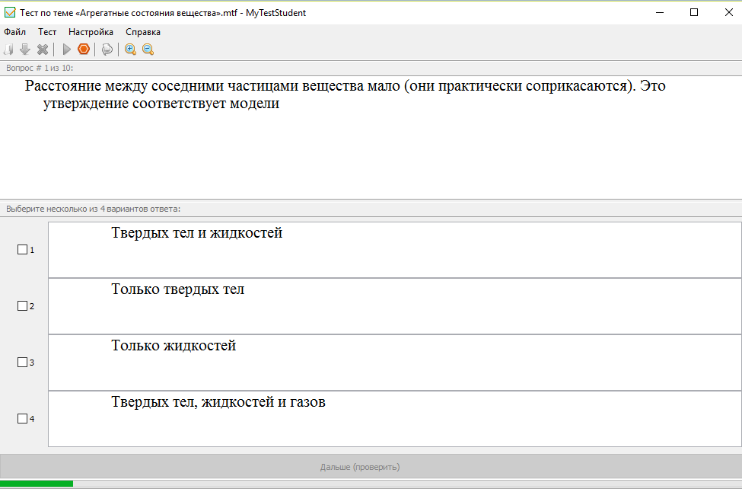This screenshot has height=489, width=742.
Task: Stop the test with the orange hexagon icon
Action: coord(84,49)
